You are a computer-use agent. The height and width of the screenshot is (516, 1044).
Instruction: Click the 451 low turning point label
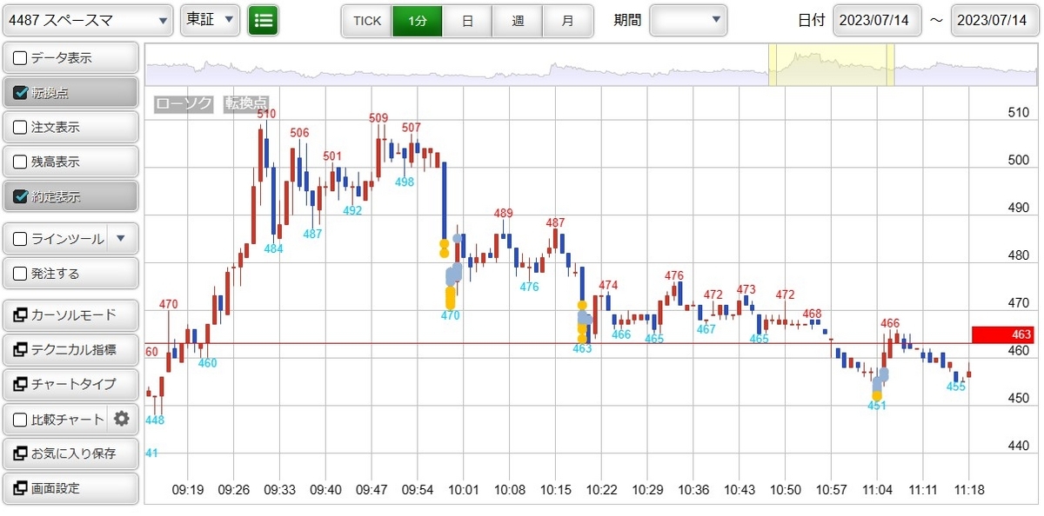tap(877, 405)
